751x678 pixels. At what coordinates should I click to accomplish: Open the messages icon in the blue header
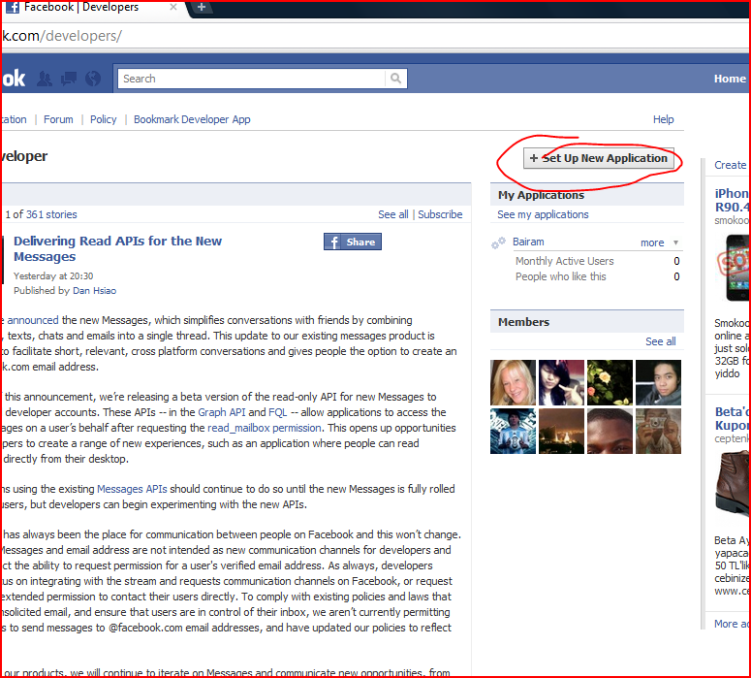point(69,79)
